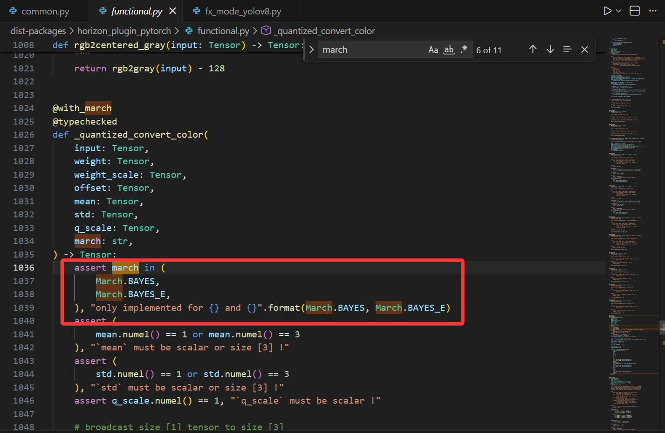
Task: Enable Use Regular Expression in search
Action: [x=464, y=49]
